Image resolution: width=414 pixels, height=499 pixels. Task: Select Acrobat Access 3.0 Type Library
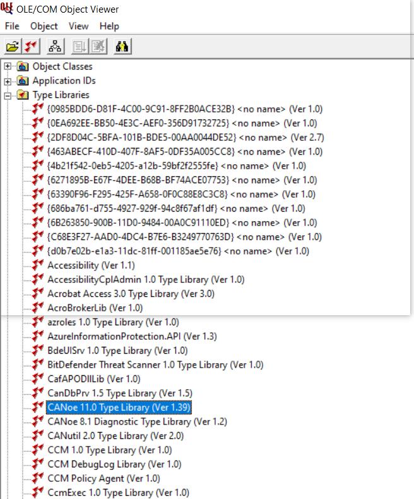pyautogui.click(x=131, y=294)
